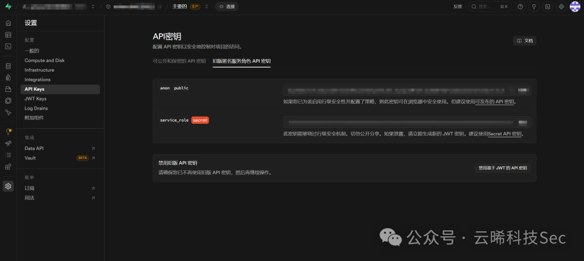Open the Integrations blocks icon

pos(8,166)
